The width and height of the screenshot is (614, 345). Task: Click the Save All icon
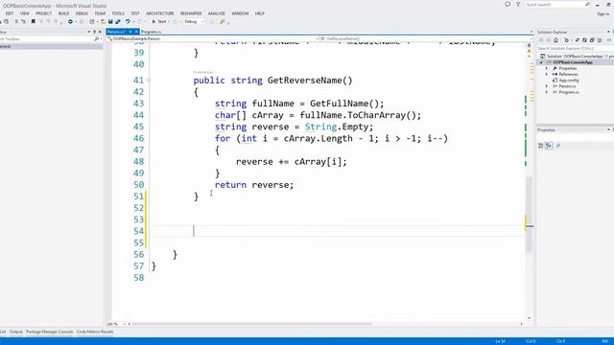(117, 21)
